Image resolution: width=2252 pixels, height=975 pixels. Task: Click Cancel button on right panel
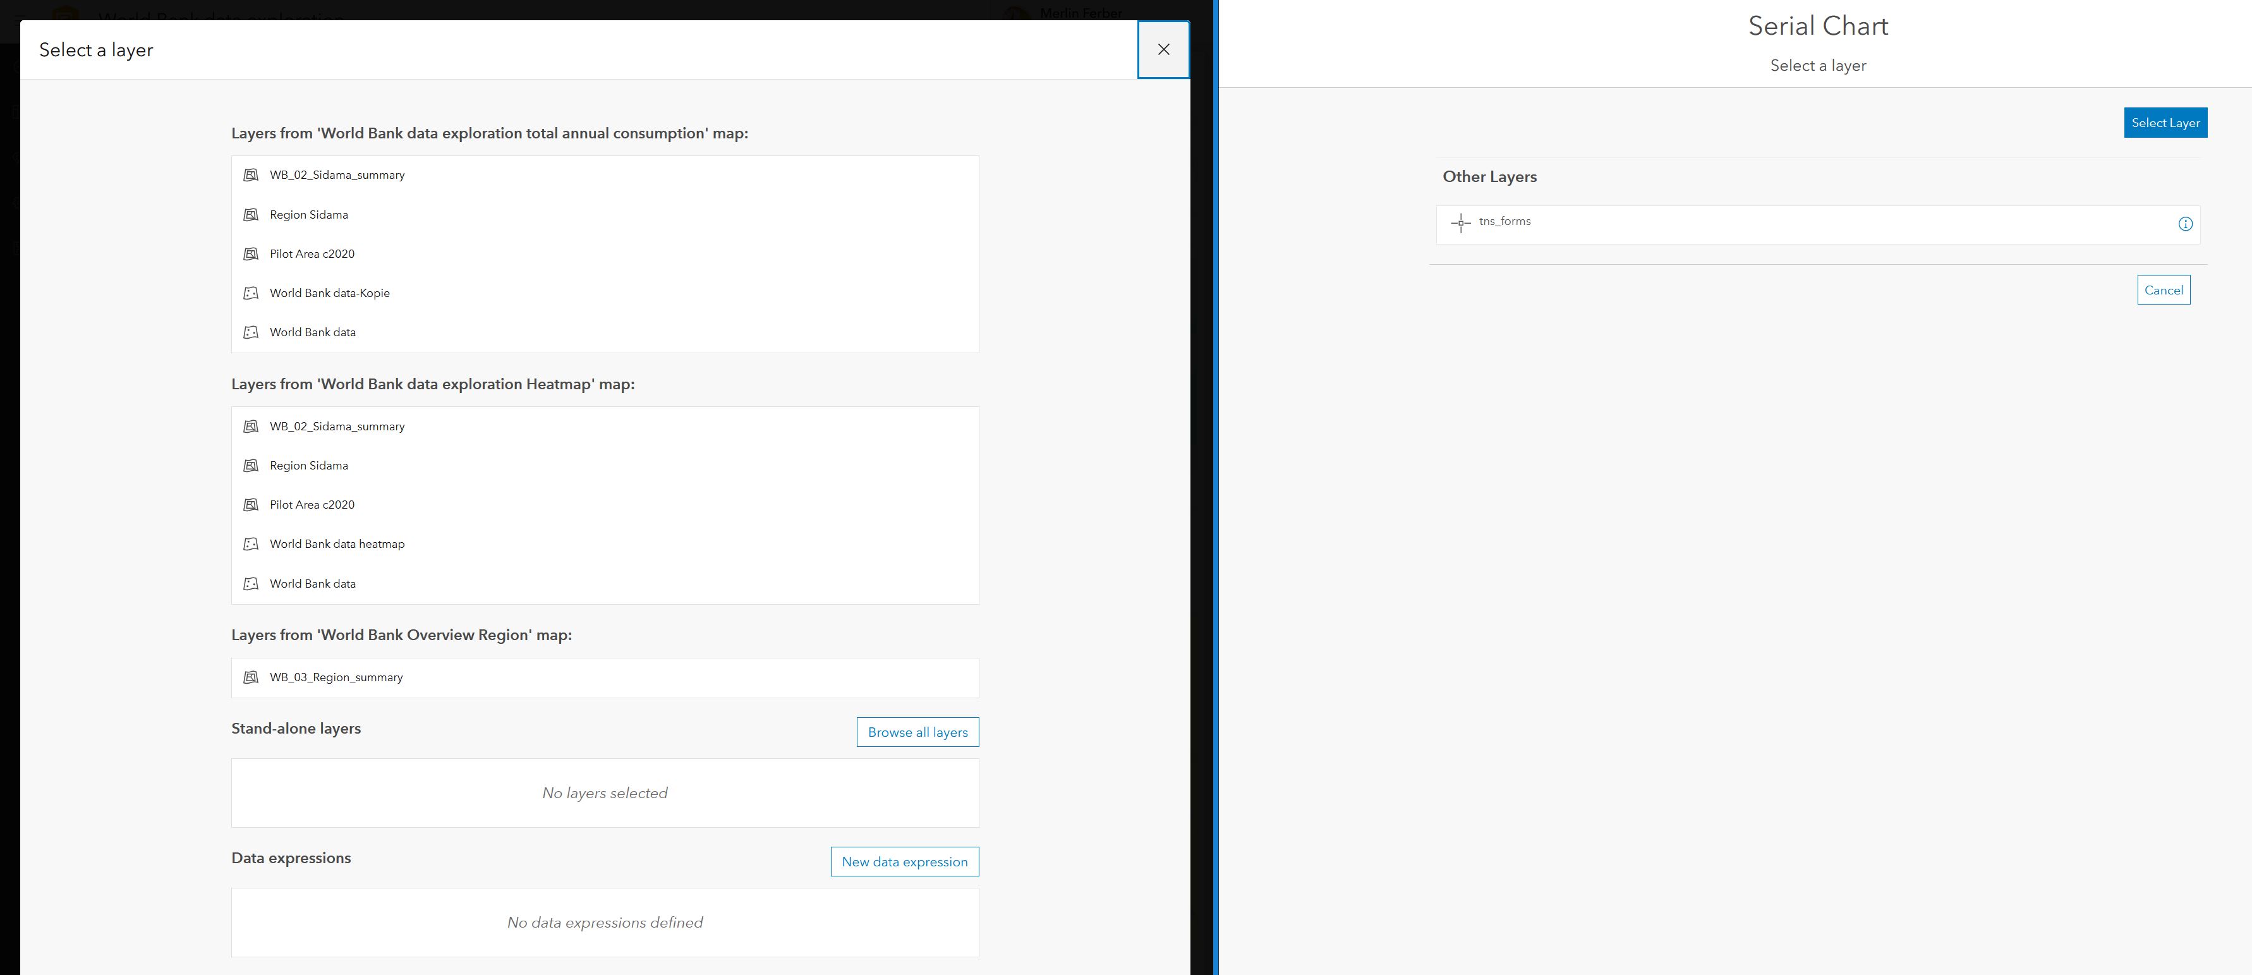pyautogui.click(x=2162, y=289)
